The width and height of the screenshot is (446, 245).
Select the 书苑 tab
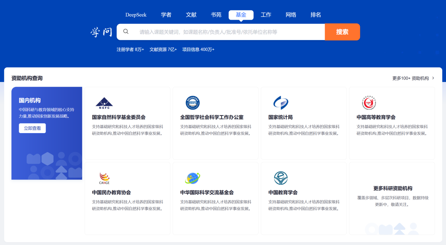click(216, 15)
